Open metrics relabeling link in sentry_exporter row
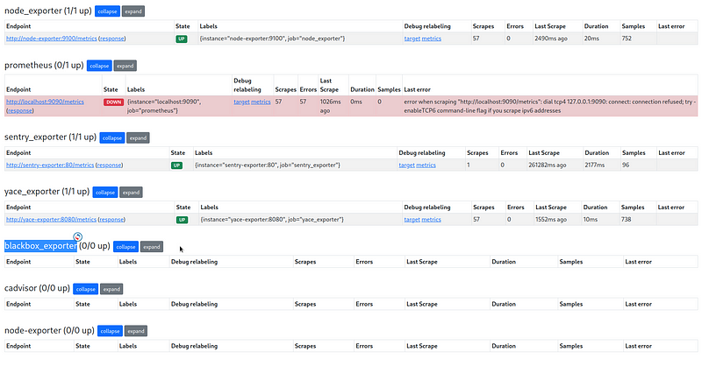702x366 pixels. click(426, 165)
